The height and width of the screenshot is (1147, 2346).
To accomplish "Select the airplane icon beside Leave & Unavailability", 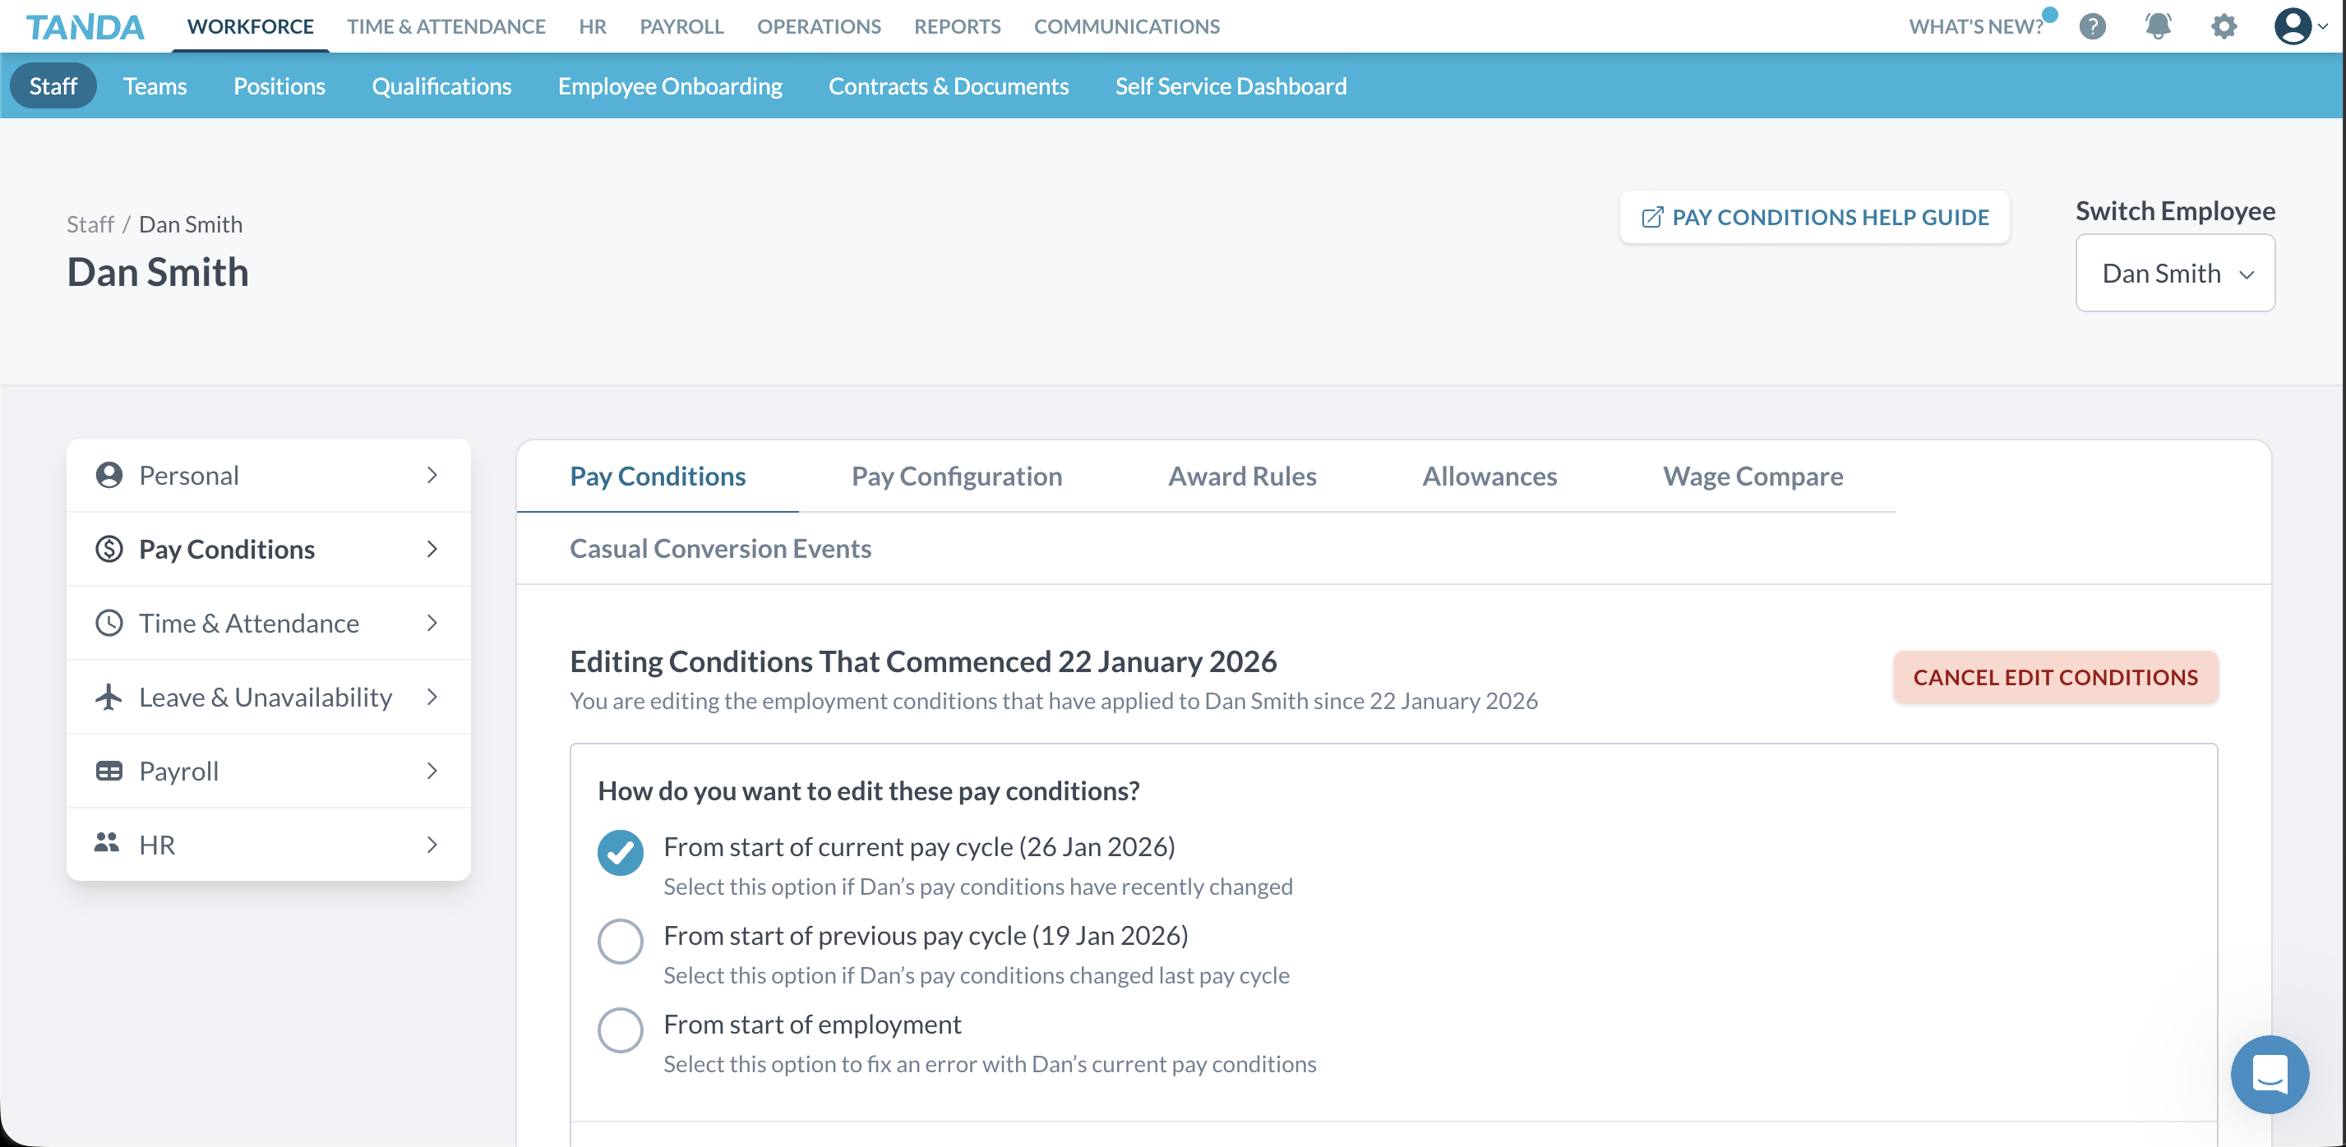I will tap(109, 697).
